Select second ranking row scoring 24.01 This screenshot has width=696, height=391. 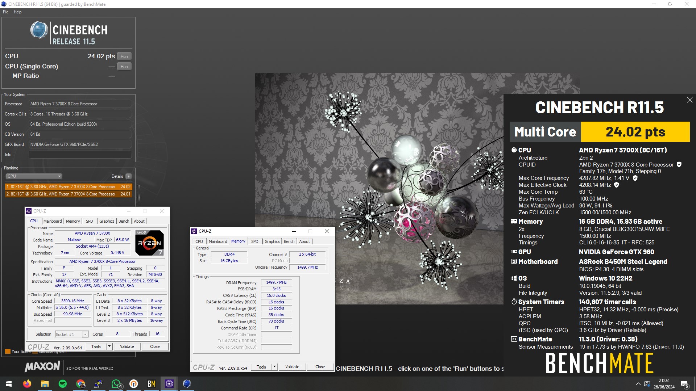pyautogui.click(x=69, y=194)
